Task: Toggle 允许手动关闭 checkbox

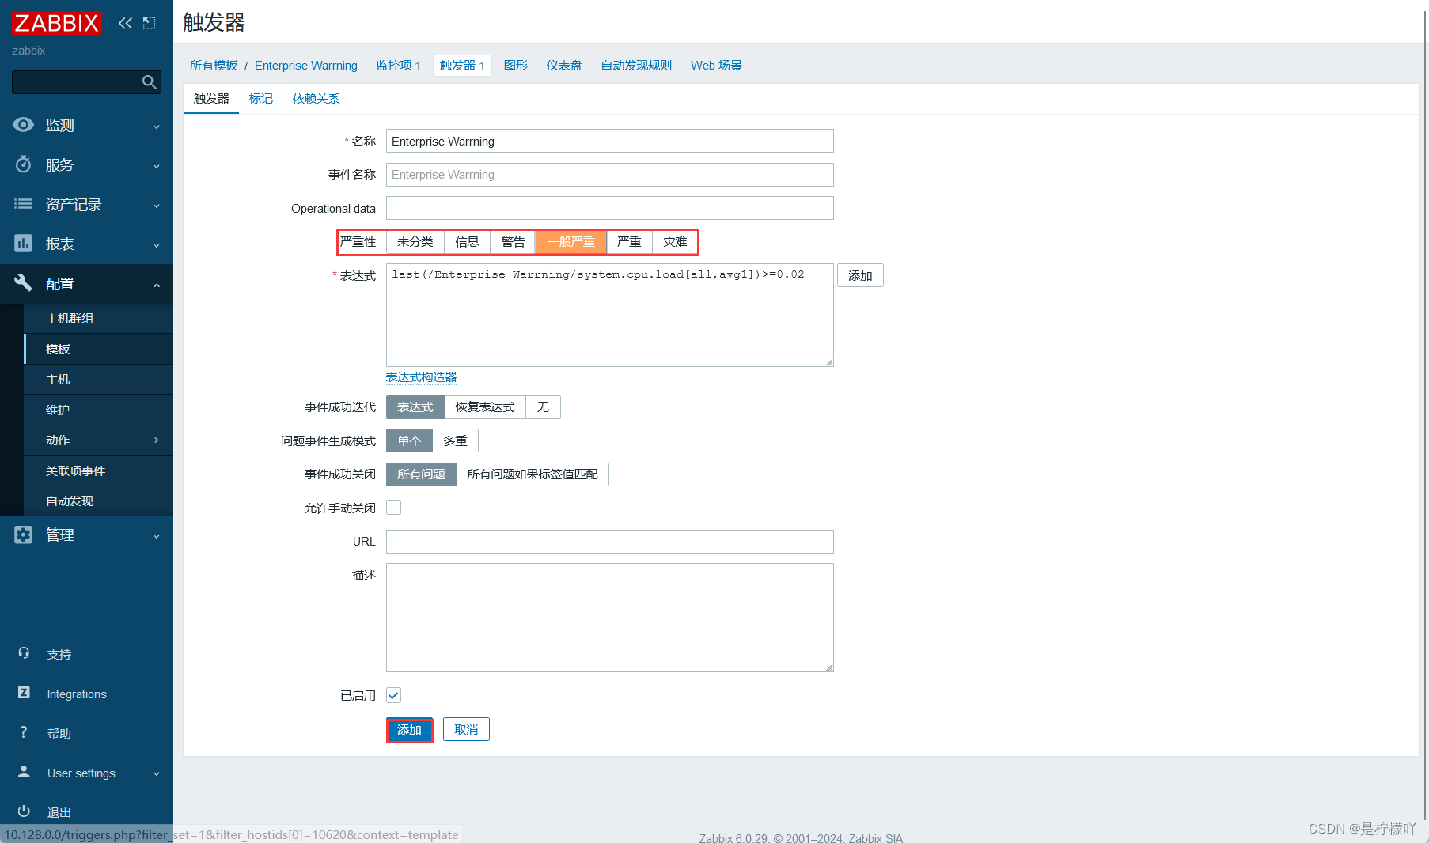Action: (x=393, y=508)
